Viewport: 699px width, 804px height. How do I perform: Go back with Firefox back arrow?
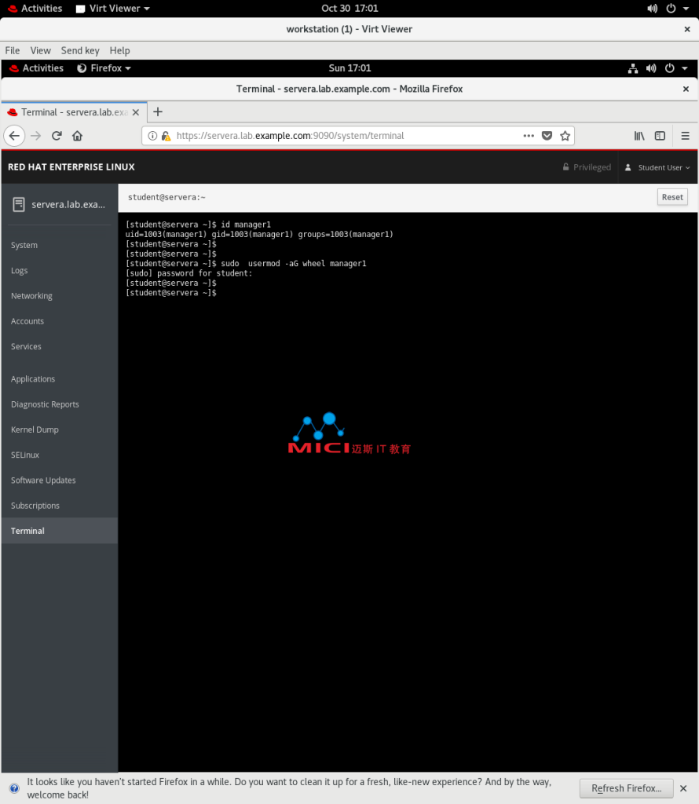coord(14,136)
